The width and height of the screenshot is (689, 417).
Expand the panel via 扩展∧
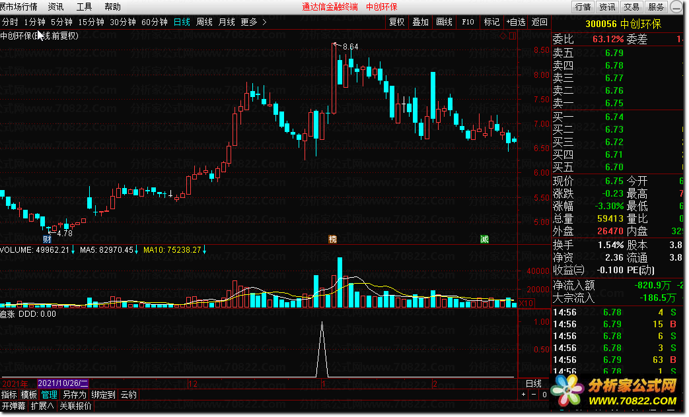pos(42,406)
